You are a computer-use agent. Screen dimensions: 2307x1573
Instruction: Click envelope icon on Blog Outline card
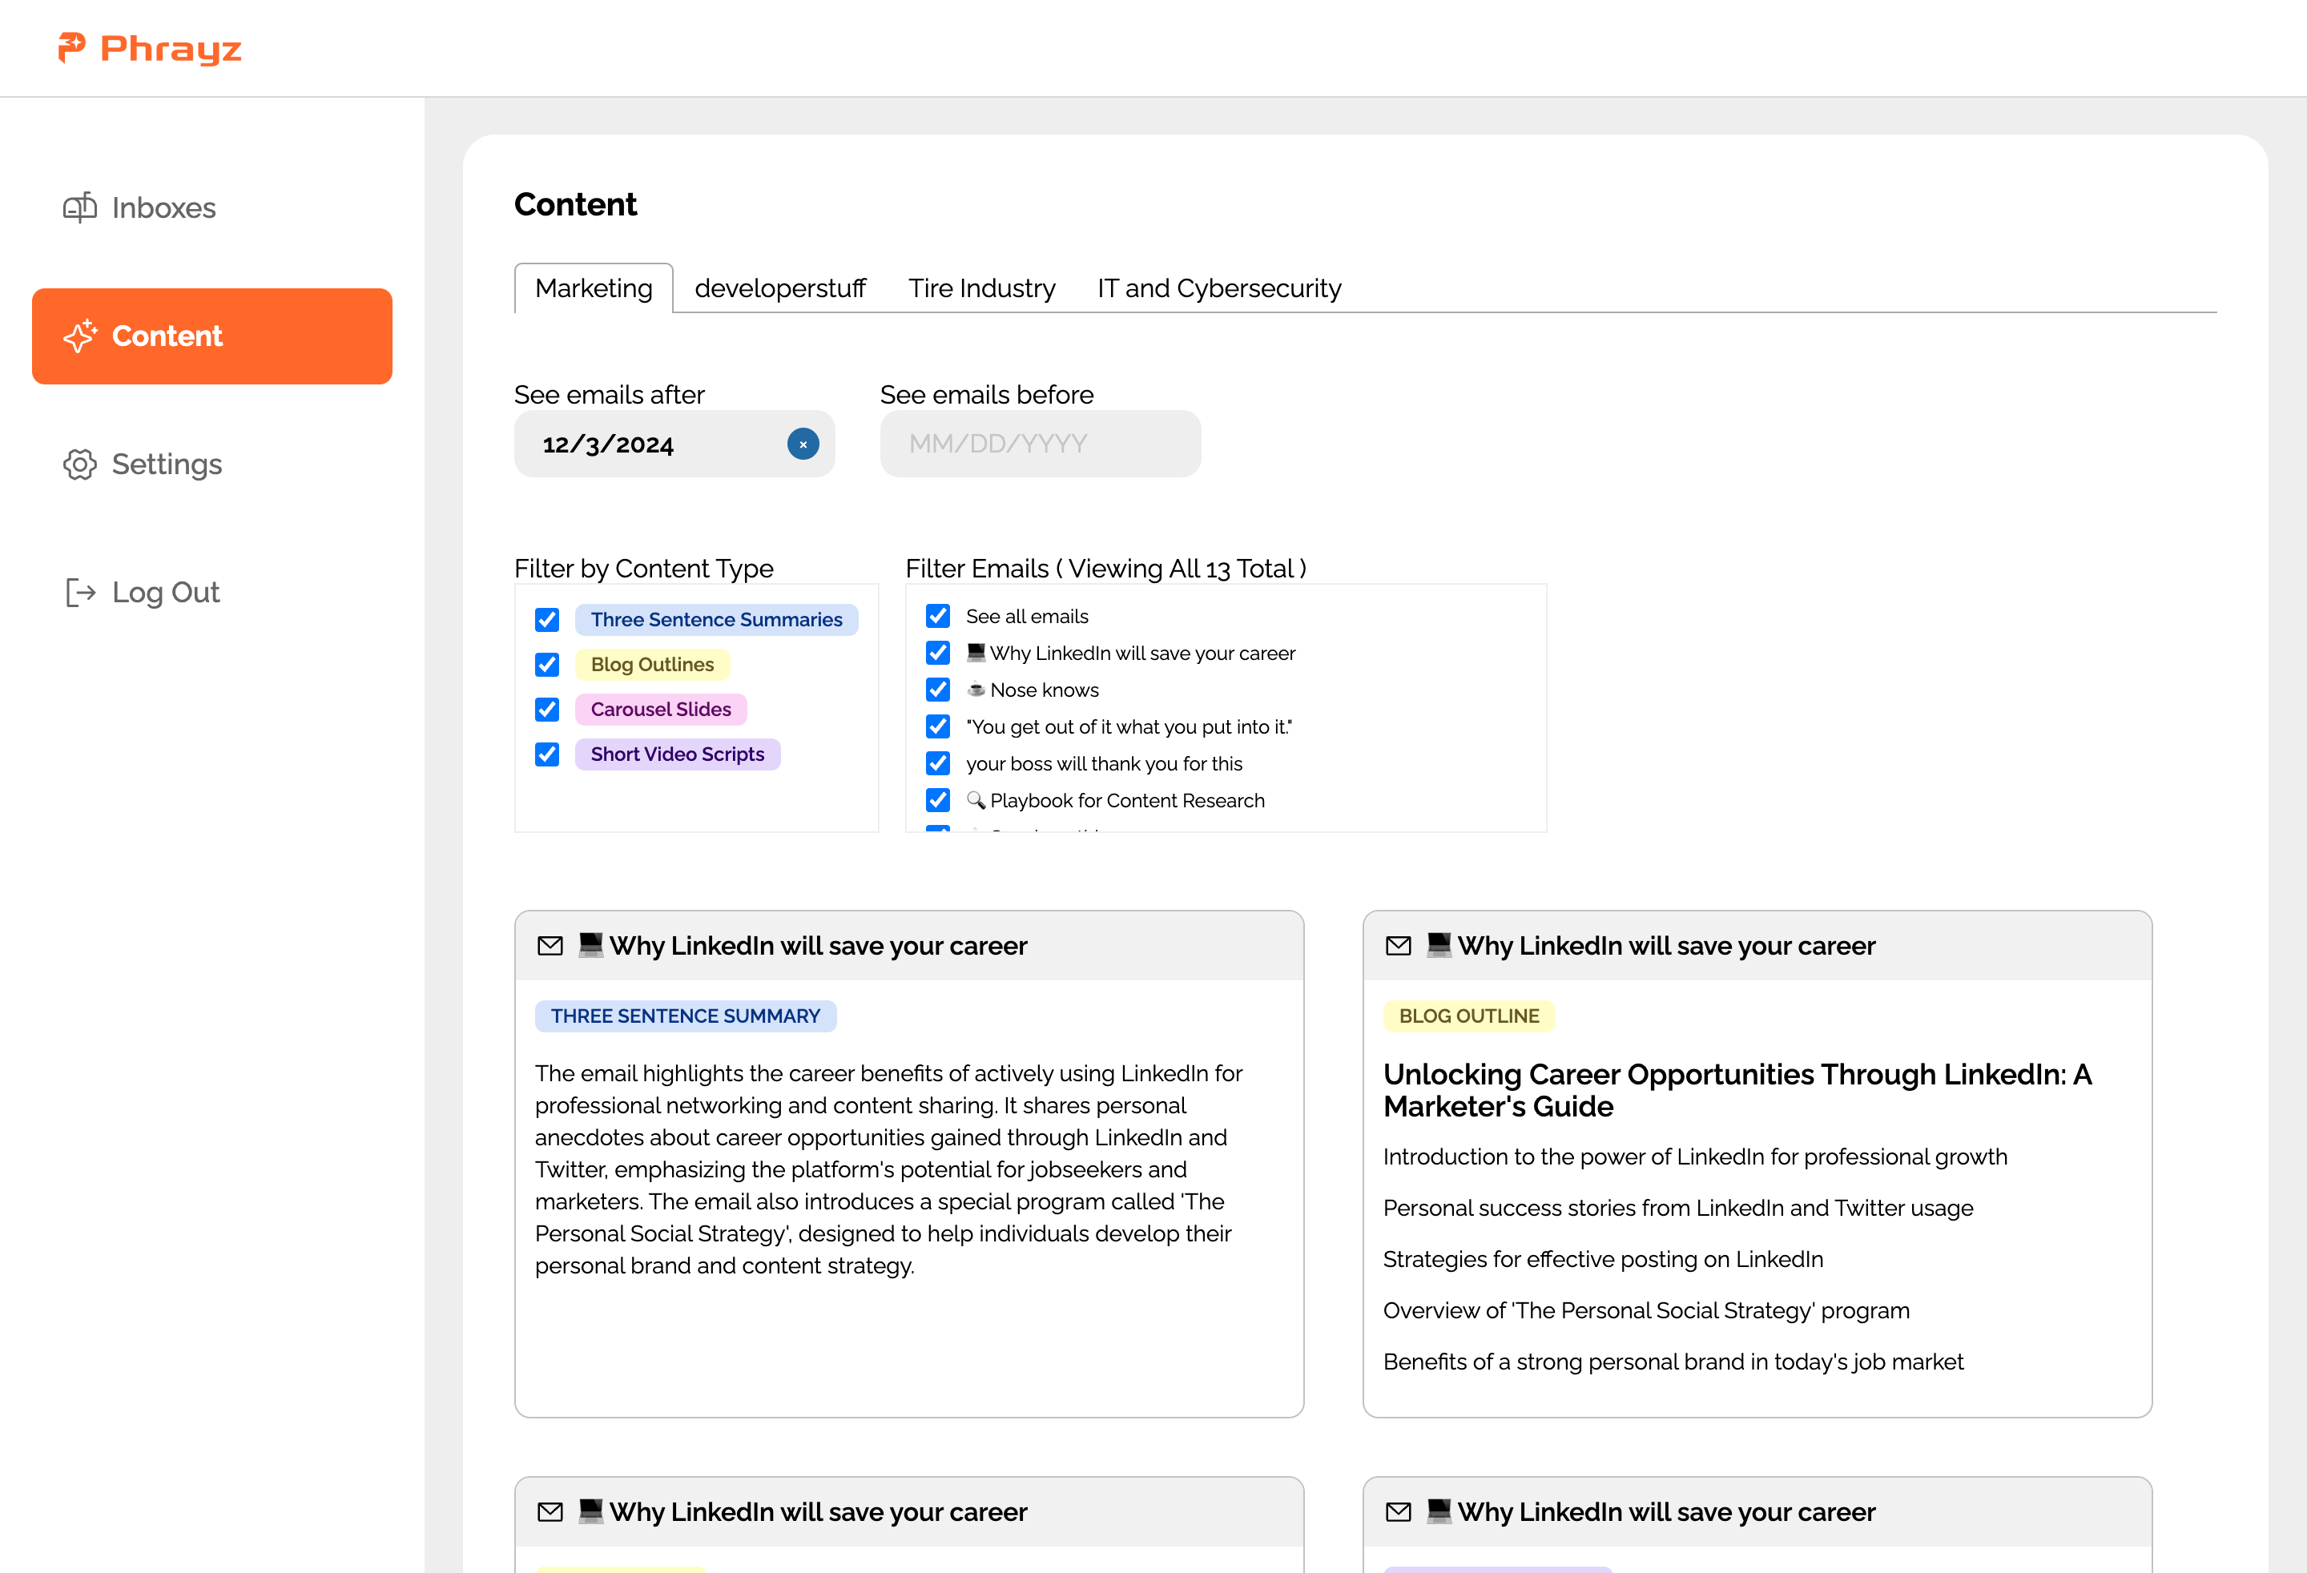click(x=1398, y=946)
